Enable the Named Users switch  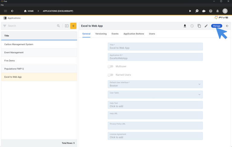click(110, 75)
